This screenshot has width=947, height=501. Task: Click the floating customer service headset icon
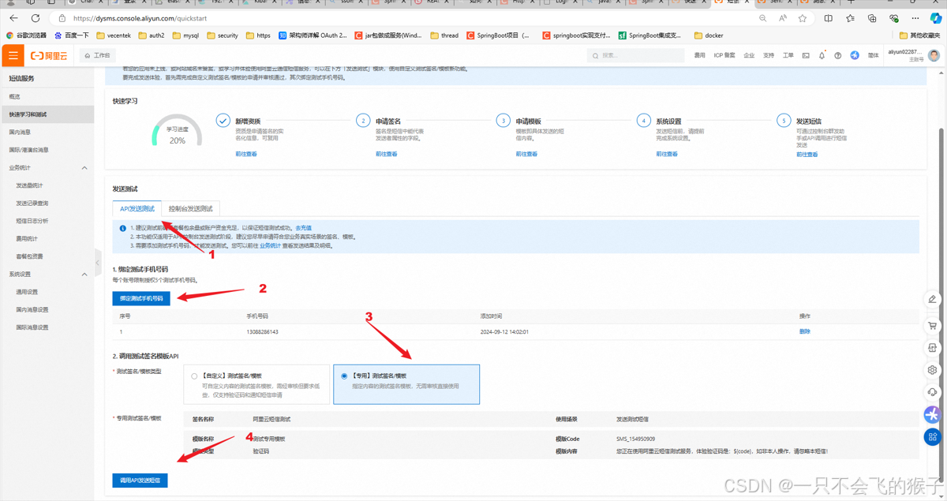pos(933,391)
